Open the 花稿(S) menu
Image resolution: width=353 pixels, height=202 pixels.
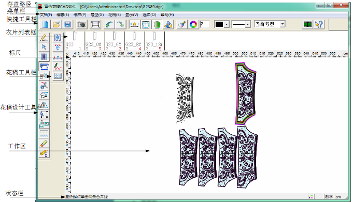[x=115, y=15]
